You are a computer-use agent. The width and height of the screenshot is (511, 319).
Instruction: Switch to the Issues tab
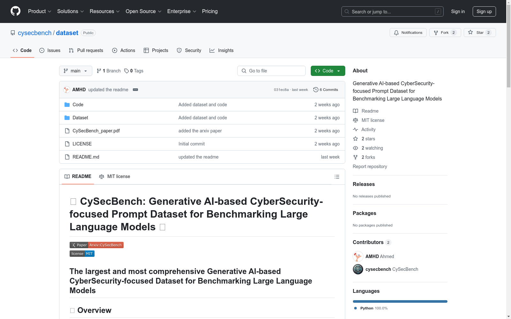[x=50, y=50]
